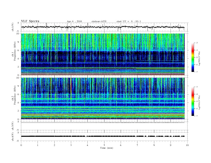211x163 pixels.
Task: Click the '4' kHz tick on ch.2 frequency axis
Action: point(18,103)
